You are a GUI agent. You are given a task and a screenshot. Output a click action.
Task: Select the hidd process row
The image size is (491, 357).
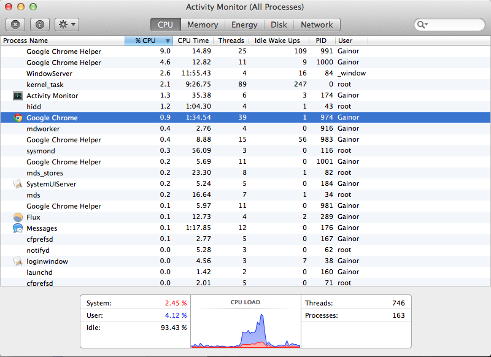coord(245,107)
